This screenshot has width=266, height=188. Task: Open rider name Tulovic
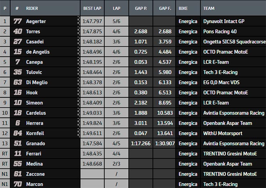[x=34, y=72]
